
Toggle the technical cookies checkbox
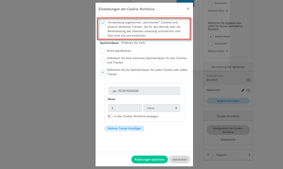(103, 23)
